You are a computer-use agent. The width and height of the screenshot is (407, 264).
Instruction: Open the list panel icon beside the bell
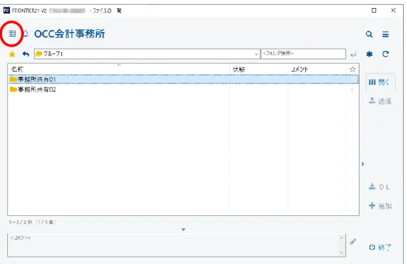(x=12, y=33)
